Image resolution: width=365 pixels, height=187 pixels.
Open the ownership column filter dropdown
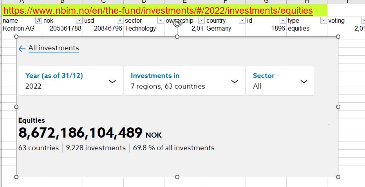click(x=201, y=20)
